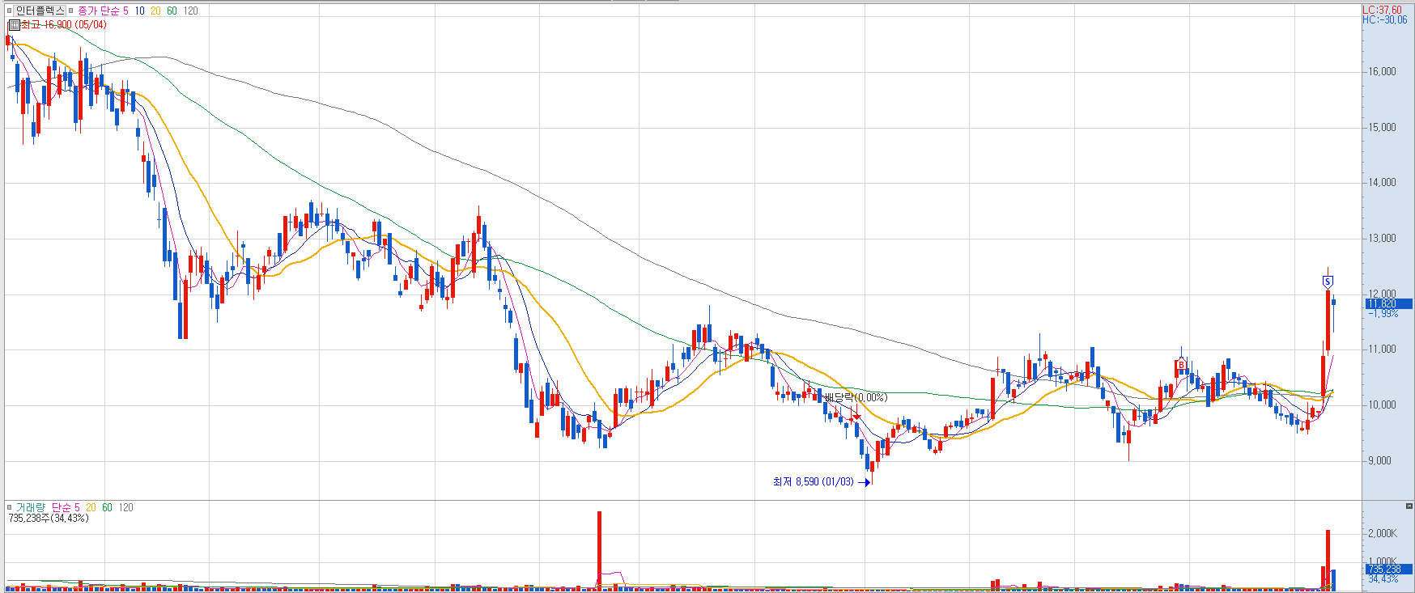Click the blue 735,238 volume tag
The image size is (1415, 593).
[x=1389, y=570]
